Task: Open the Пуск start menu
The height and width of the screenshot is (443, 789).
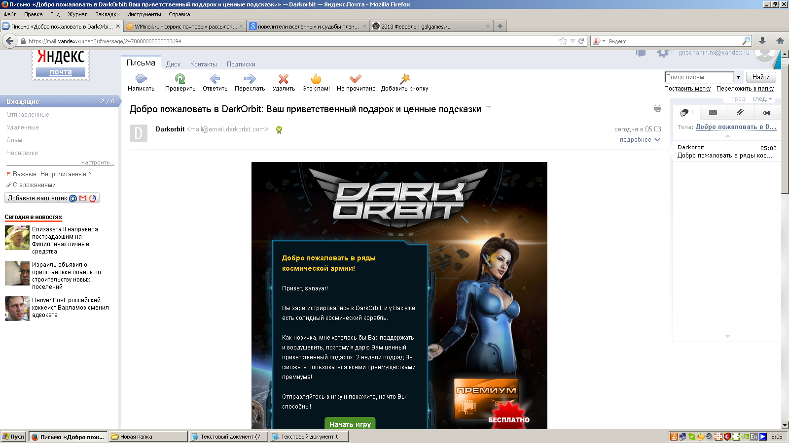Action: pyautogui.click(x=13, y=437)
